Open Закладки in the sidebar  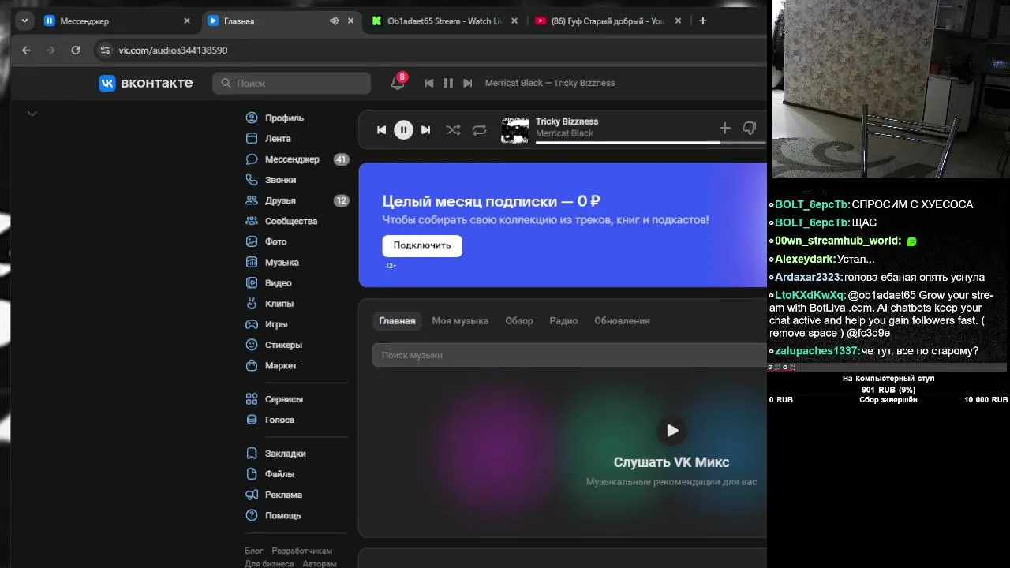(275, 454)
